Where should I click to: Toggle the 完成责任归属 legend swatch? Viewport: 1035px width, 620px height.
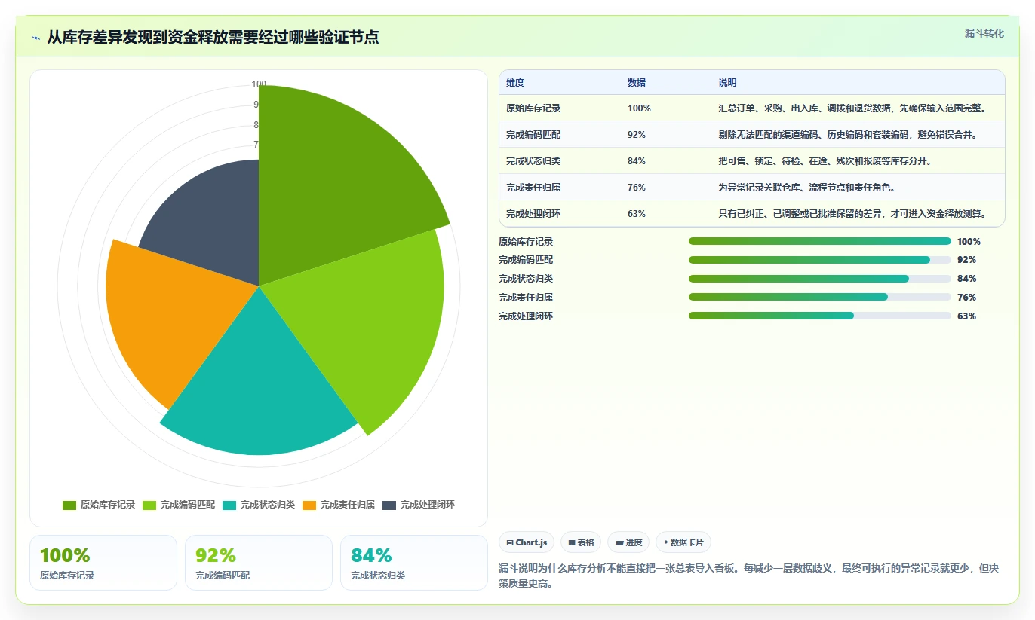(309, 505)
